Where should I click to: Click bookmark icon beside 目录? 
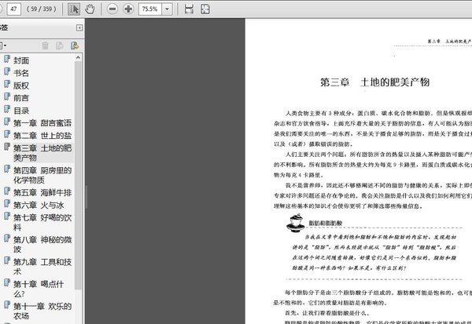click(x=6, y=109)
